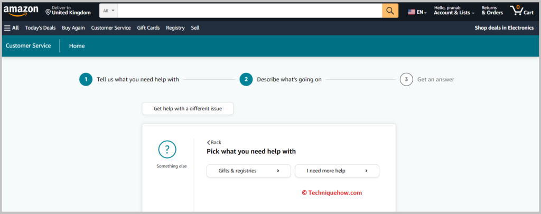Click inside the Amazon search field
This screenshot has width=541, height=214.
point(248,11)
